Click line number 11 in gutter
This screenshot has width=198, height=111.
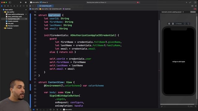(x=35, y=15)
